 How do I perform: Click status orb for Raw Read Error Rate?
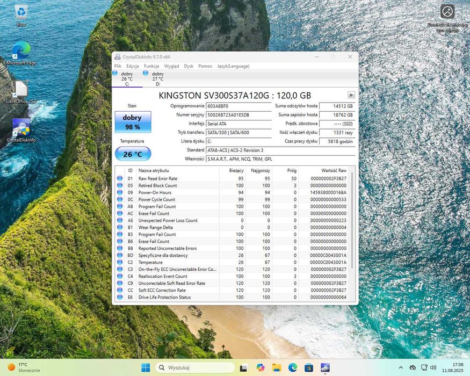tap(120, 178)
